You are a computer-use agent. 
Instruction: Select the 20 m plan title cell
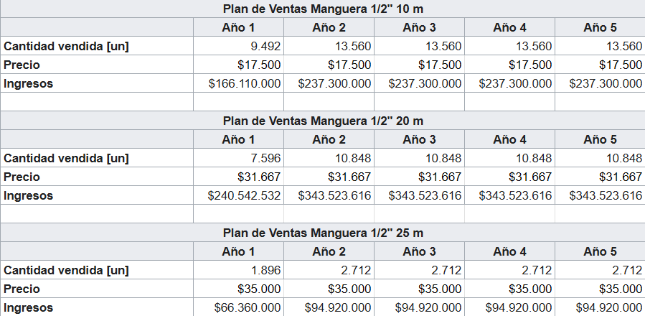click(x=323, y=121)
